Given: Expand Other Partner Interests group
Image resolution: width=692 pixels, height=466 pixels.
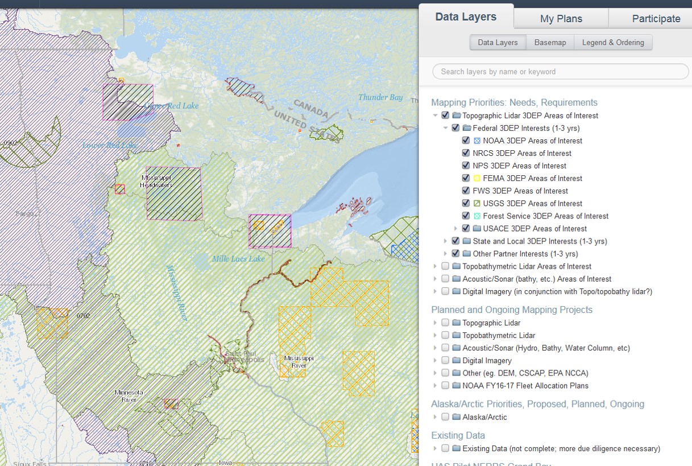Looking at the screenshot, I should [x=446, y=254].
